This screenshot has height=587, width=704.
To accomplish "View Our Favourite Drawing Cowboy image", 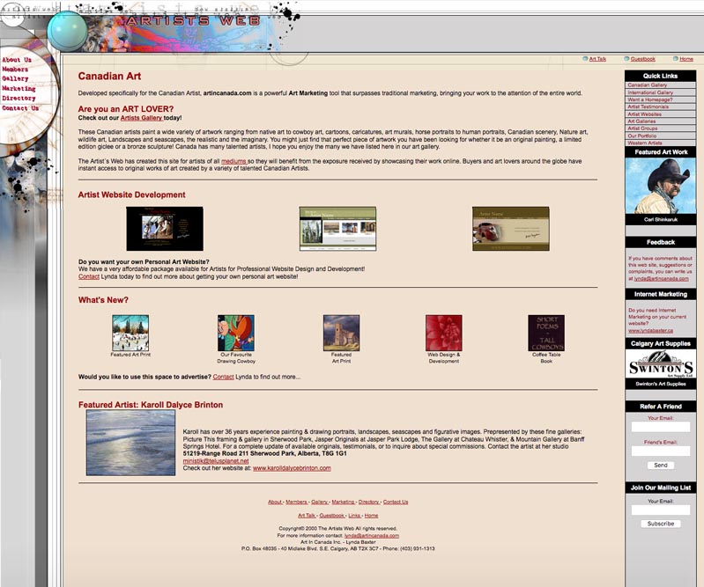I will 236,334.
